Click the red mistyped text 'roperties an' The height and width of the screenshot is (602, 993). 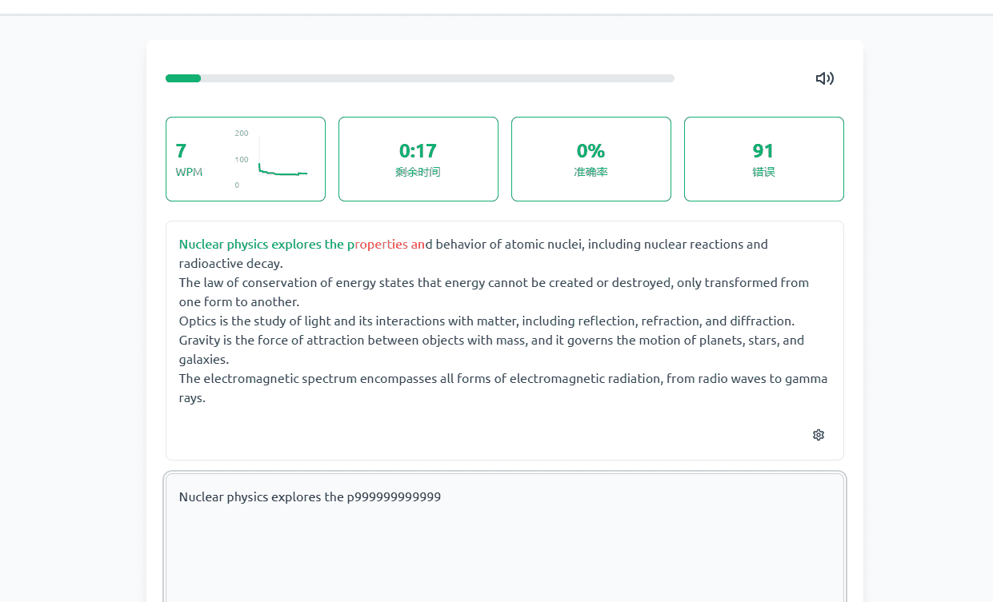[x=389, y=245]
